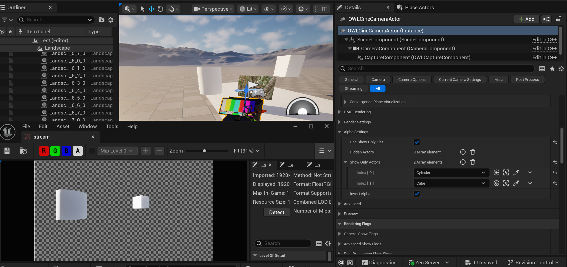This screenshot has height=267, width=567.
Task: Open the Tools menu in texture editor
Action: (x=112, y=126)
